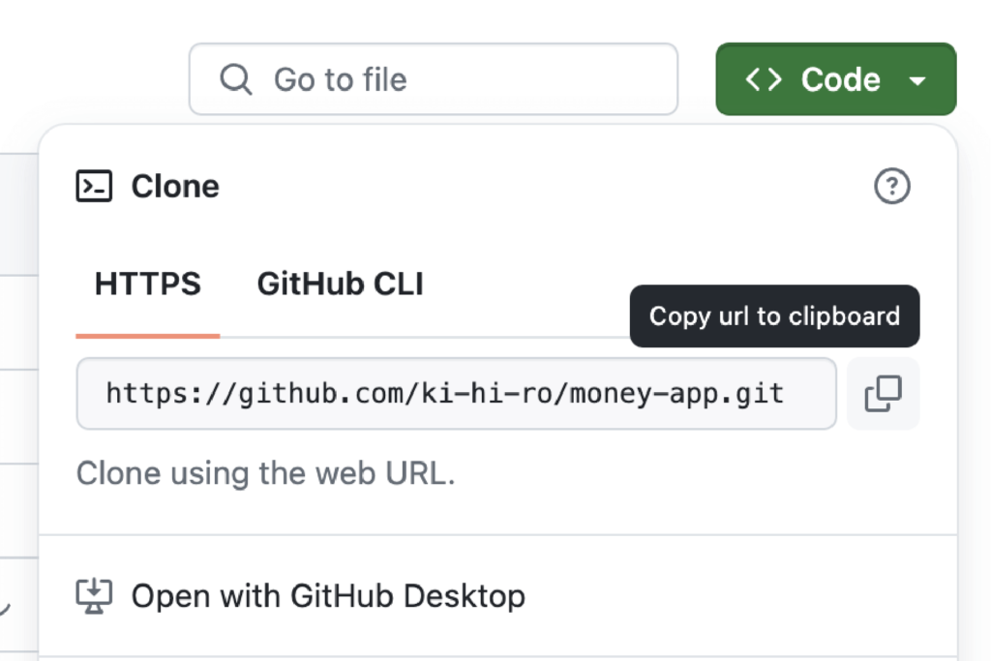Click the angle brackets icon on Code
The width and height of the screenshot is (991, 661).
[x=764, y=79]
